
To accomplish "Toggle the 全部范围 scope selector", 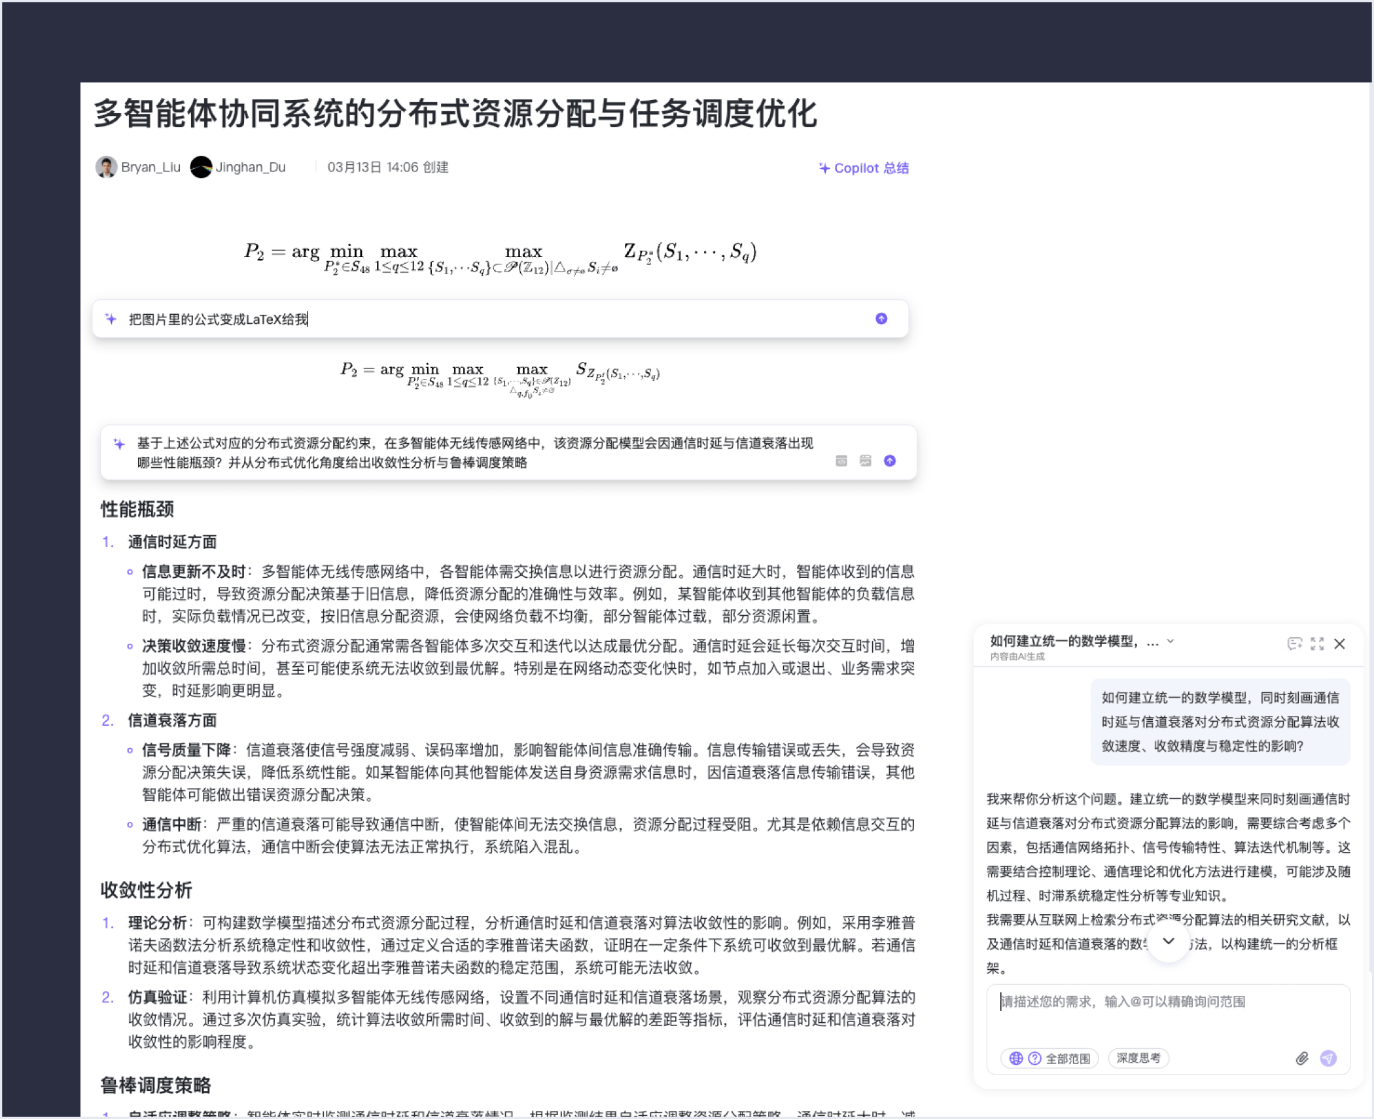I will (1049, 1058).
